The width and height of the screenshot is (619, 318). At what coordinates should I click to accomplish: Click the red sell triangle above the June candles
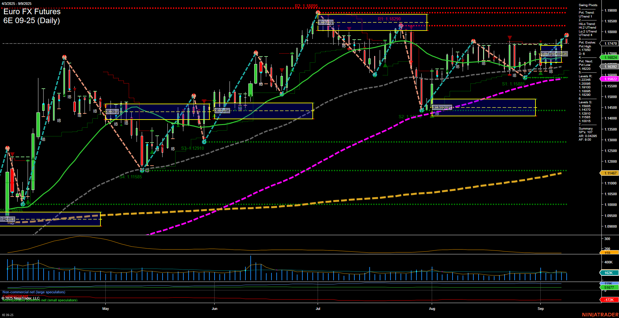(282, 70)
